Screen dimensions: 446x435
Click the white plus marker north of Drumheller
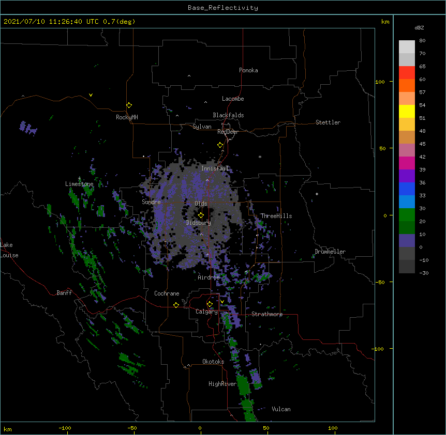pyautogui.click(x=317, y=194)
